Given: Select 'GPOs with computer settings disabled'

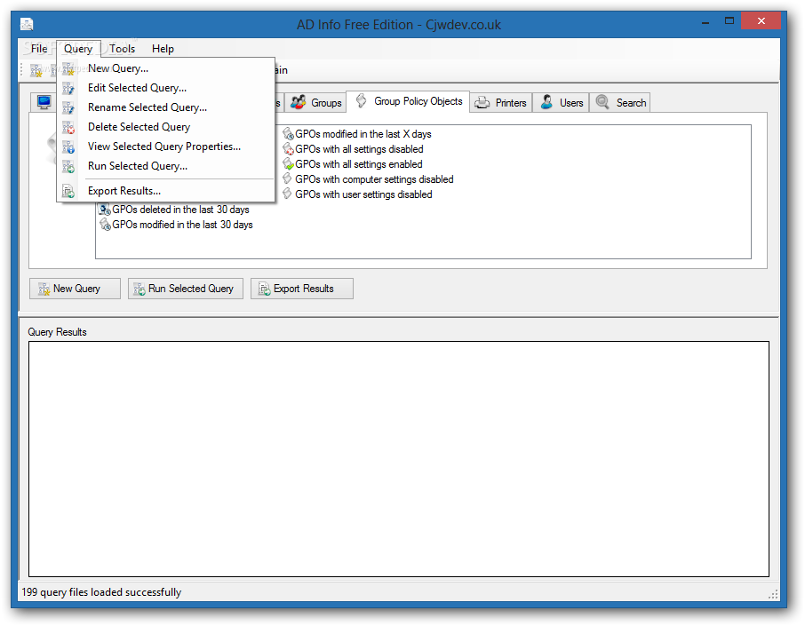Looking at the screenshot, I should coord(374,179).
